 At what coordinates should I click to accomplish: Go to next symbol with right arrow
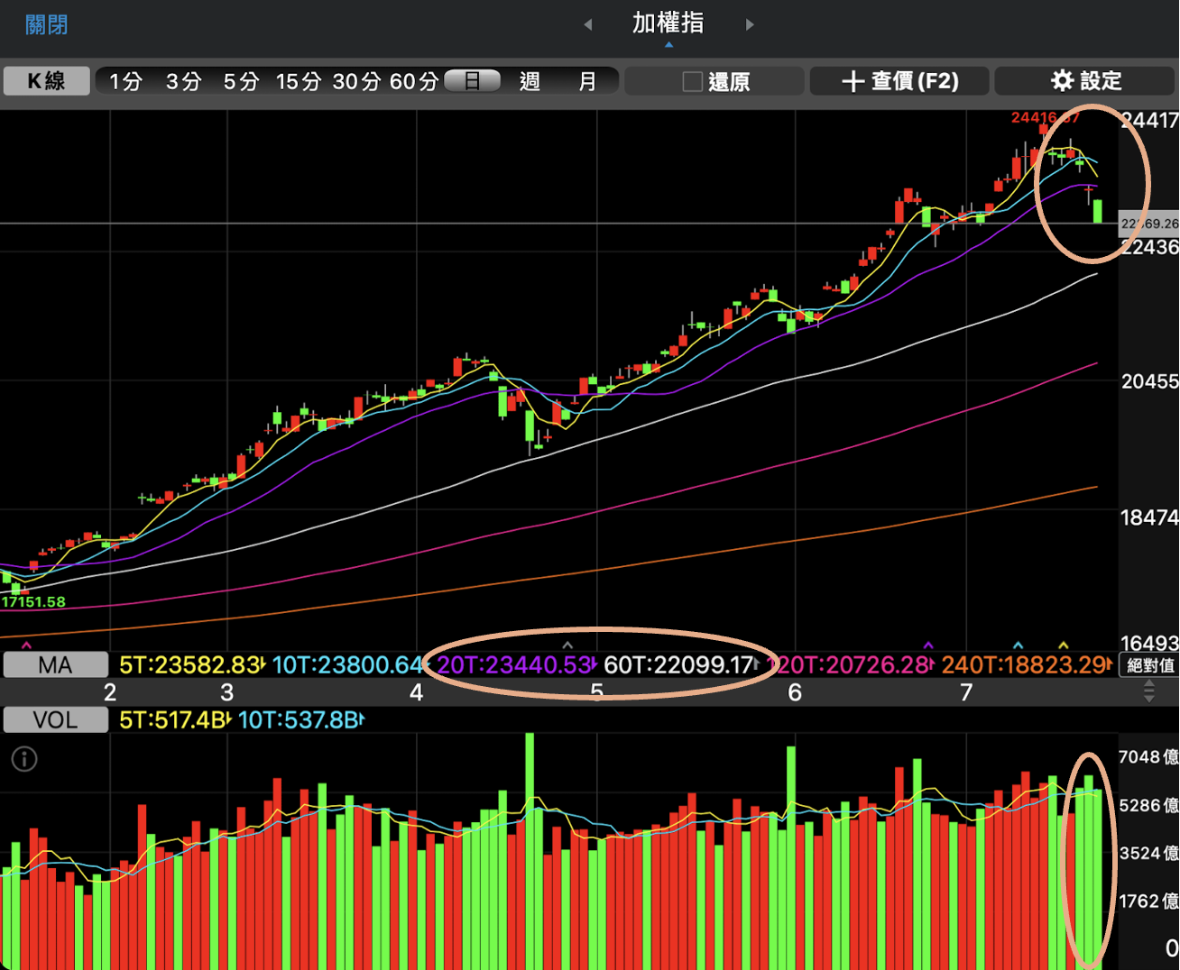[x=750, y=24]
